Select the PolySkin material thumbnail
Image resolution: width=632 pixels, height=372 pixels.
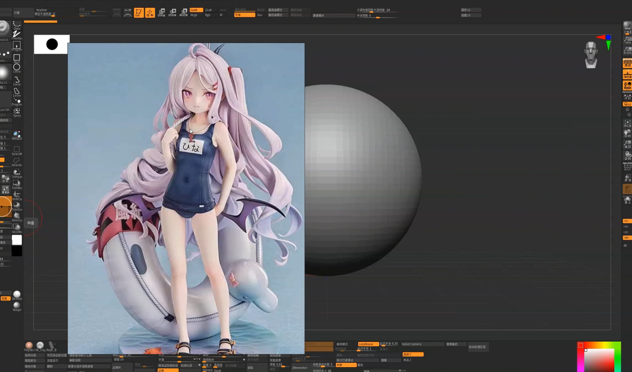click(29, 346)
